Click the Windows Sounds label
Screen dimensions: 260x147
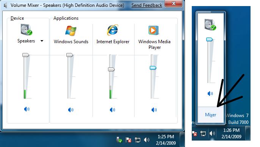[x=71, y=42]
